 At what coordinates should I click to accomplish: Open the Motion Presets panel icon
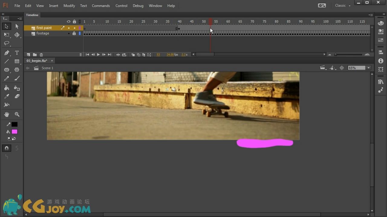pyautogui.click(x=381, y=90)
